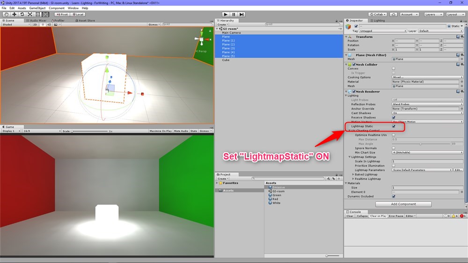This screenshot has width=468, height=263.
Task: Click error count icon in Console
Action: [x=462, y=216]
